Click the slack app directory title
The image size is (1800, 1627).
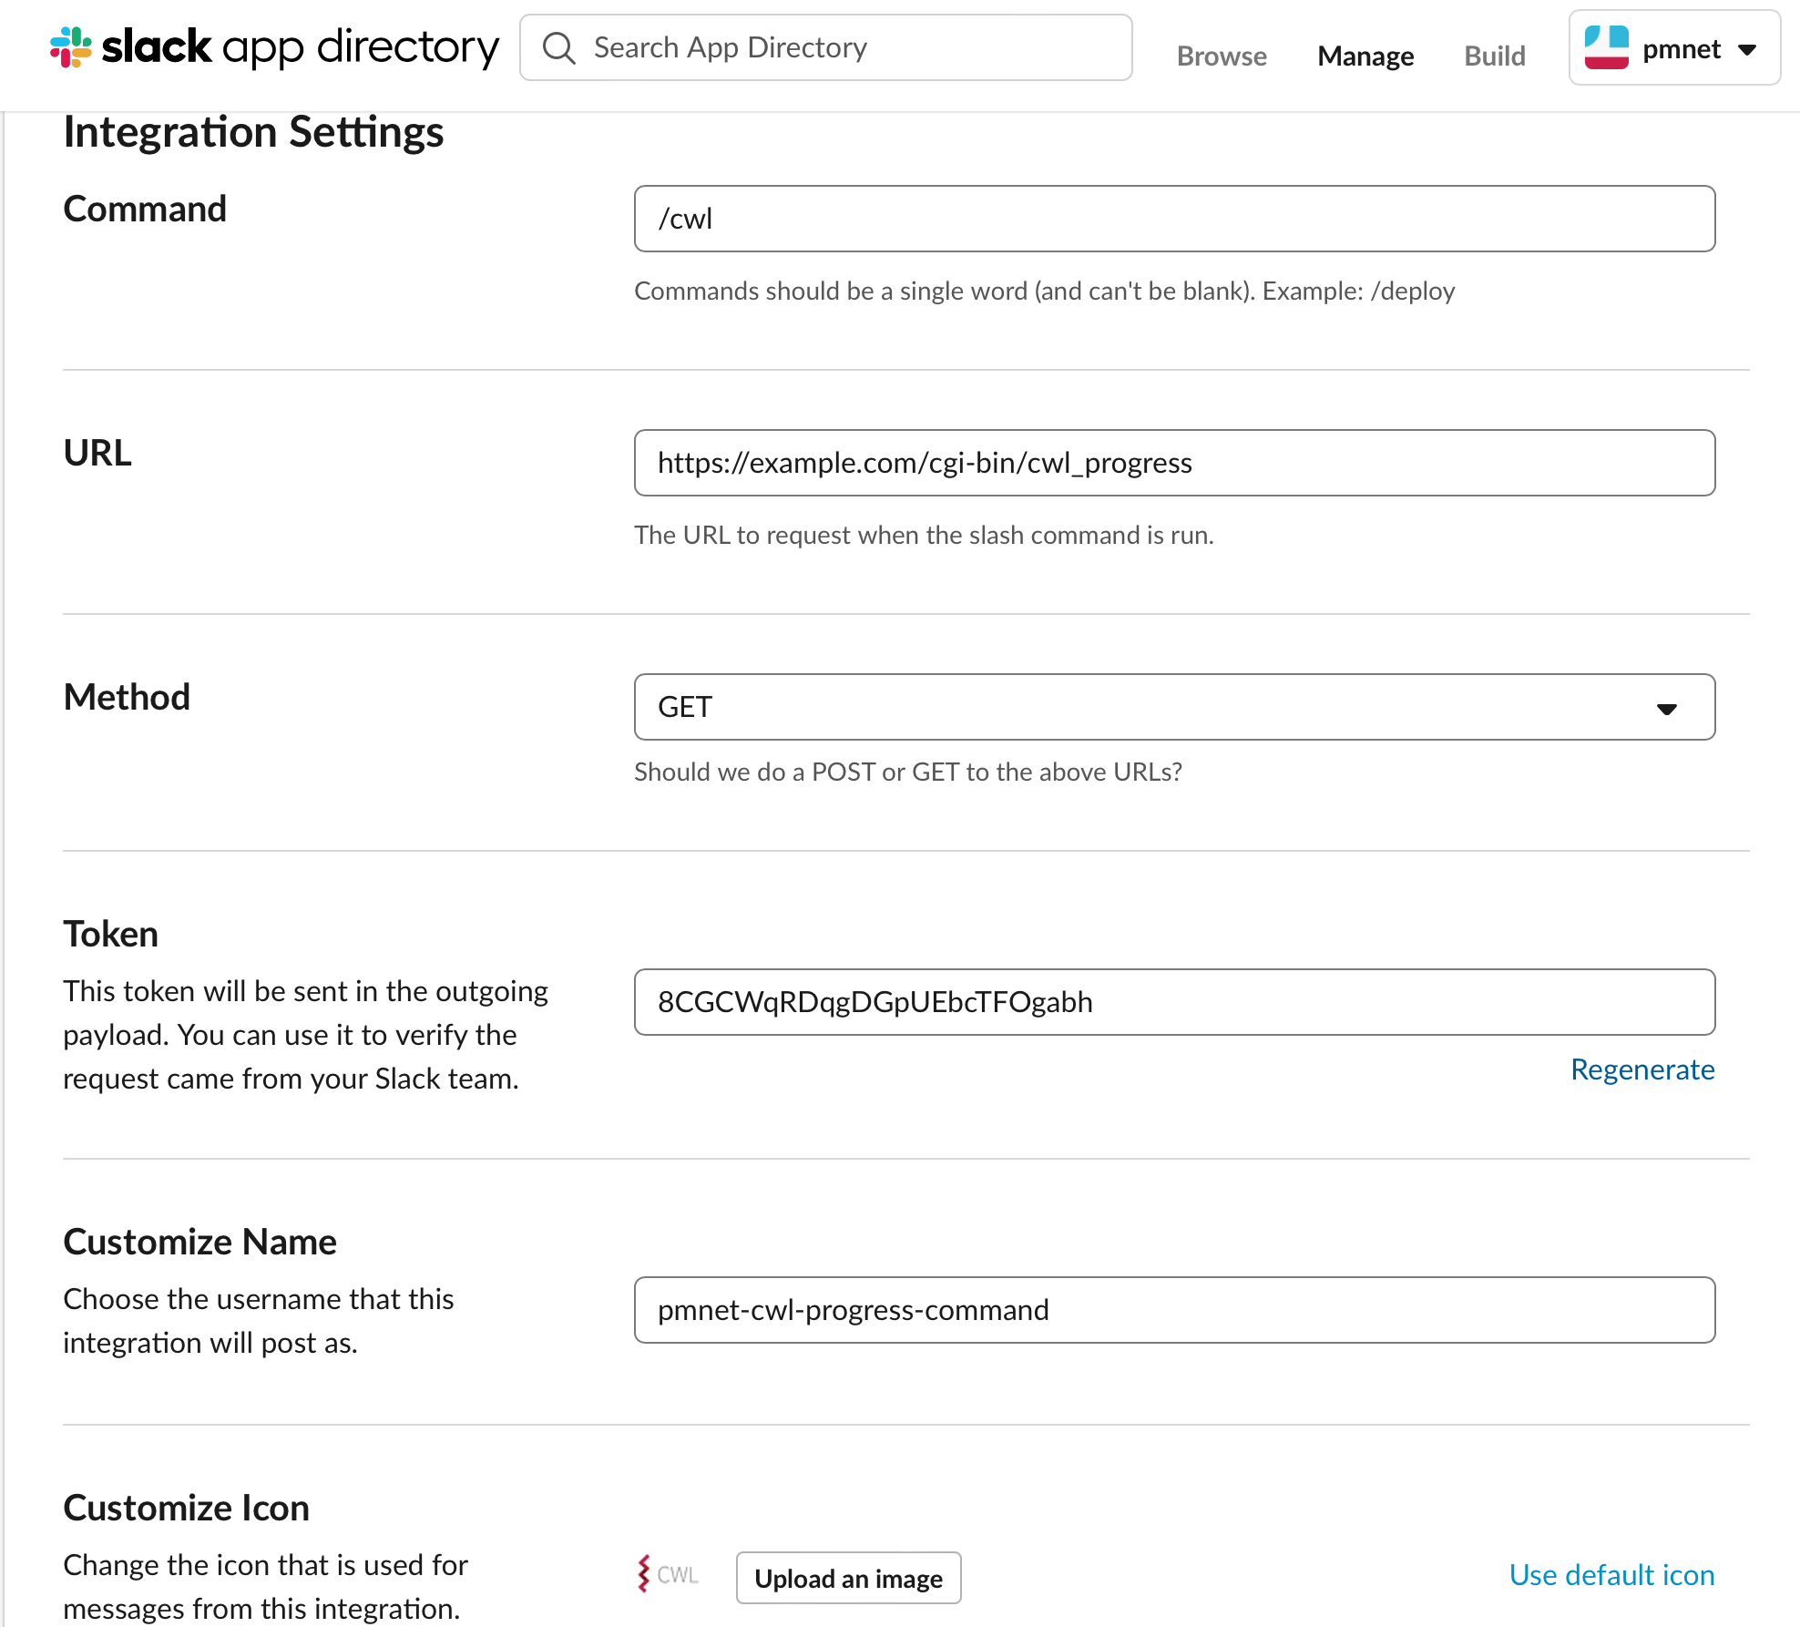[301, 47]
